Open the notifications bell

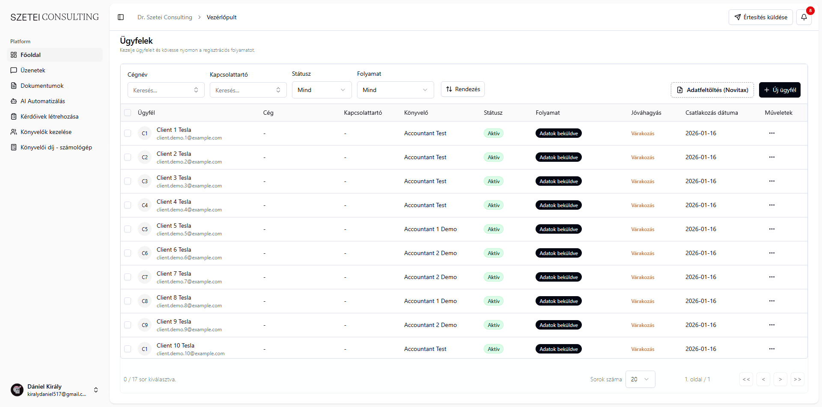[804, 17]
